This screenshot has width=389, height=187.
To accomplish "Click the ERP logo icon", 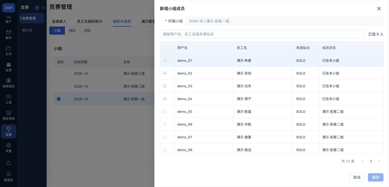I will pyautogui.click(x=9, y=8).
